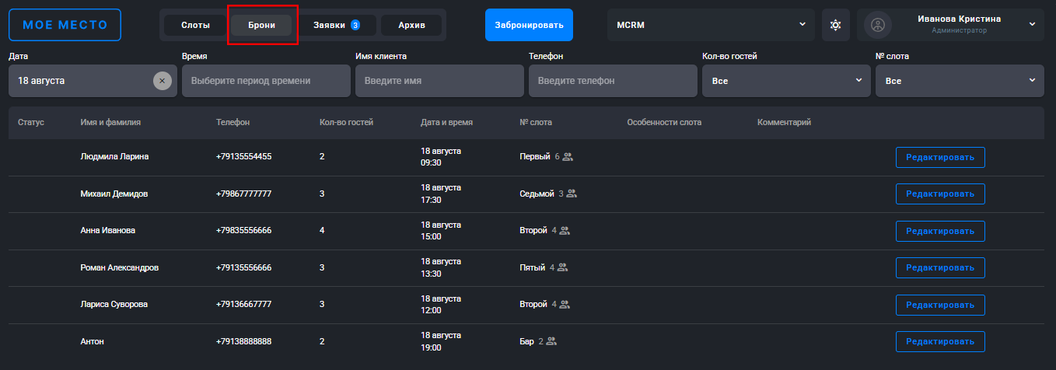Focus the Имя клиента input
The width and height of the screenshot is (1056, 370).
(439, 81)
